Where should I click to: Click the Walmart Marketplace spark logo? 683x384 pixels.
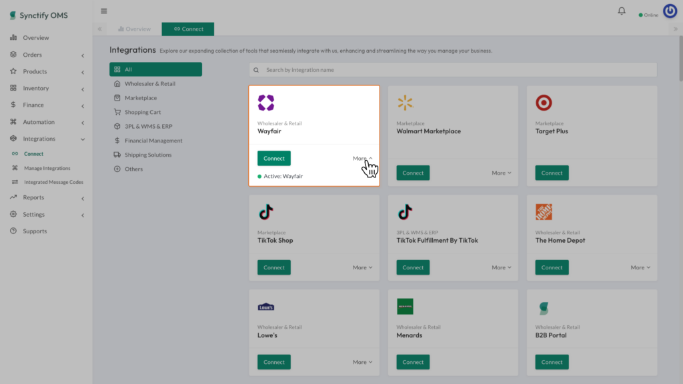pyautogui.click(x=405, y=103)
